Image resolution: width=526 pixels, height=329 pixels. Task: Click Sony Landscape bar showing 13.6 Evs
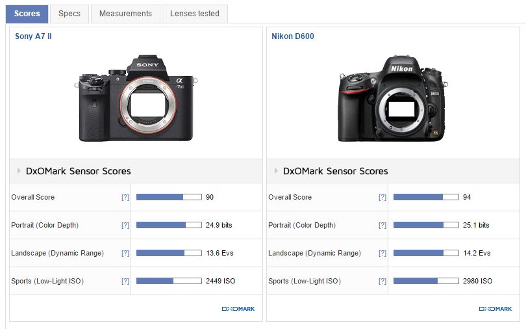[169, 253]
